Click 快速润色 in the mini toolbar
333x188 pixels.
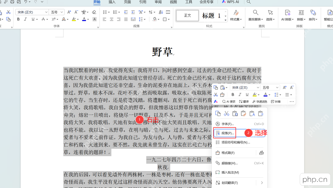[x=260, y=102]
